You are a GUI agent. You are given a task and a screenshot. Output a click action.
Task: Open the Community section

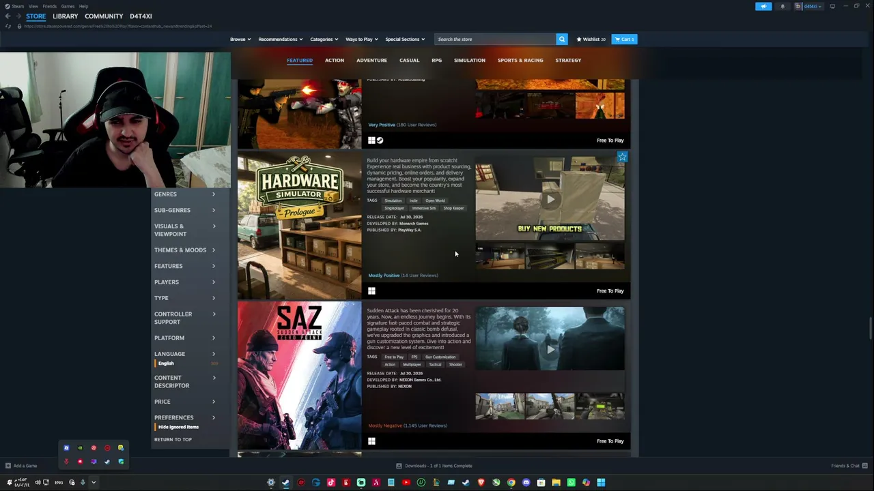(x=104, y=16)
